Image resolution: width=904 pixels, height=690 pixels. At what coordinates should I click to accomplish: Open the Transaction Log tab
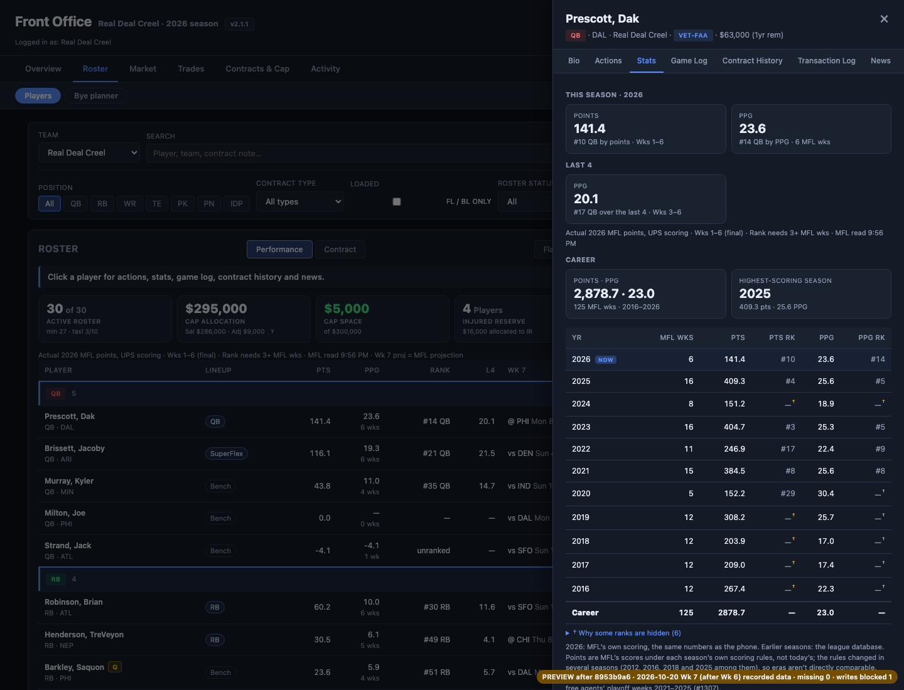click(826, 61)
